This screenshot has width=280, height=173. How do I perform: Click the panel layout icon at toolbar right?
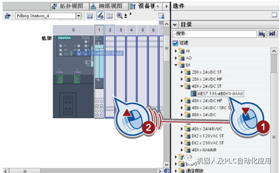[161, 16]
